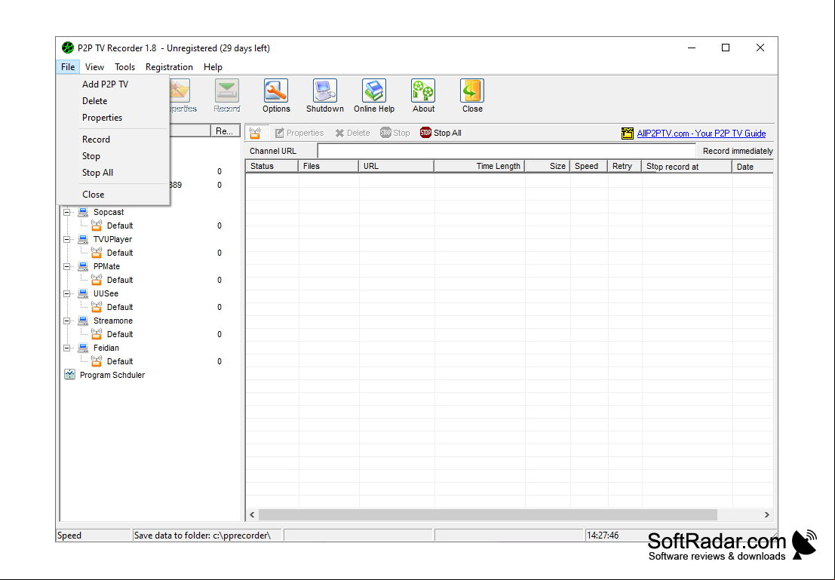Choose Properties in the File menu
835x580 pixels.
[113, 117]
